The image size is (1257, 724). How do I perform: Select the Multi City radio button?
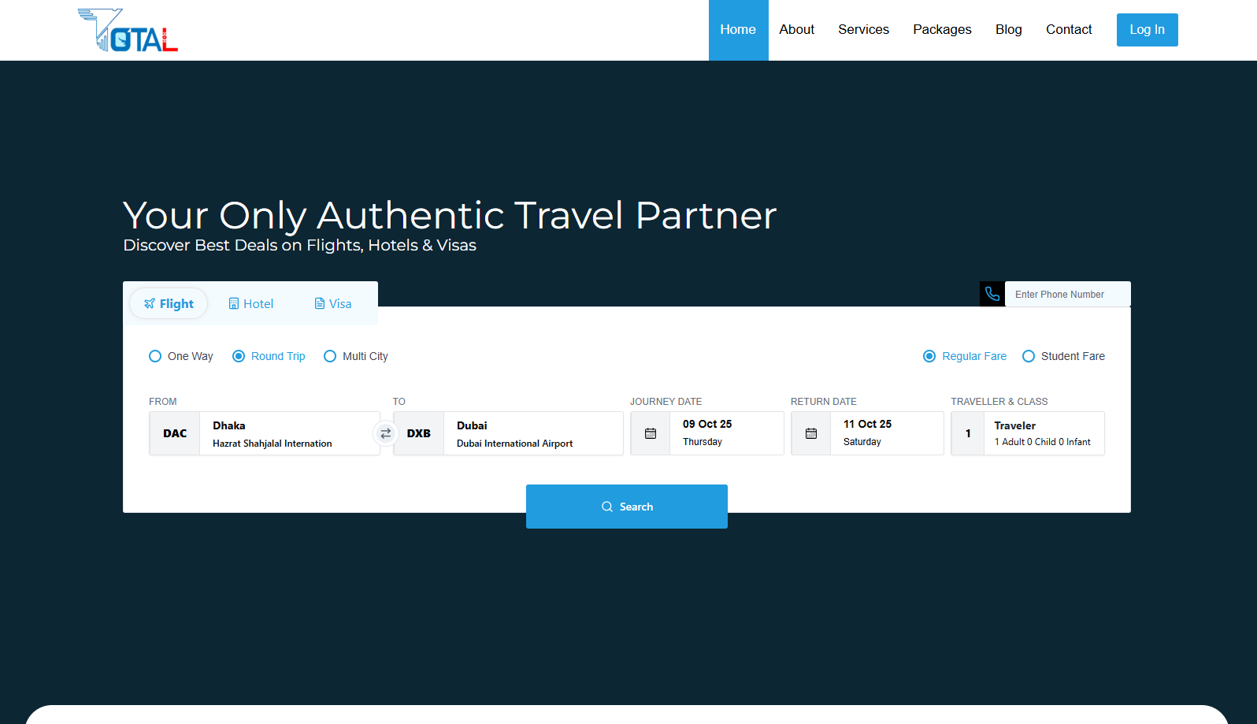pyautogui.click(x=331, y=356)
